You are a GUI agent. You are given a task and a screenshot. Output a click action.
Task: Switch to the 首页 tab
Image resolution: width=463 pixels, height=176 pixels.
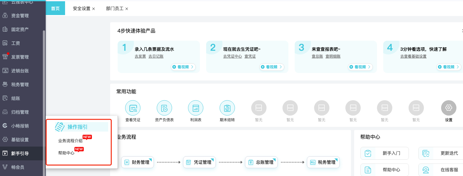click(x=55, y=8)
